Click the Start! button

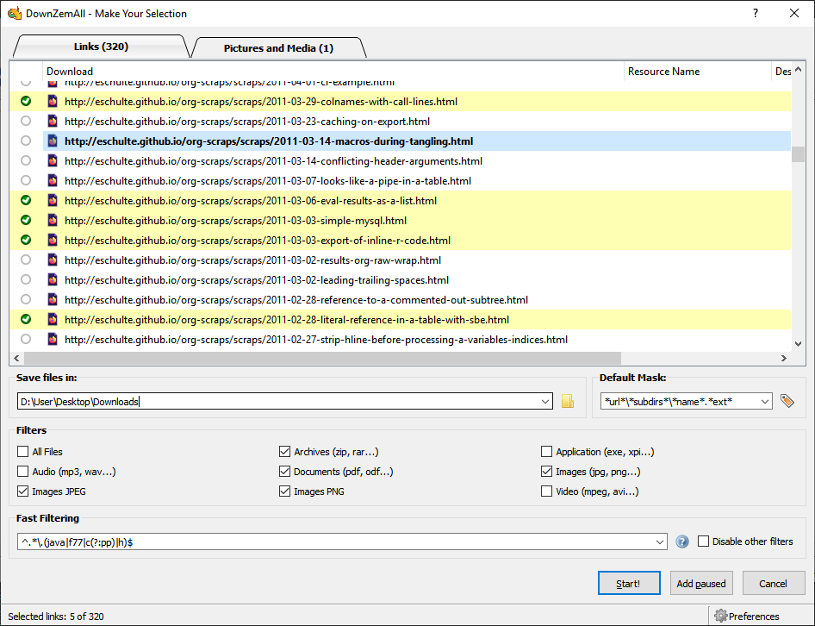[629, 583]
